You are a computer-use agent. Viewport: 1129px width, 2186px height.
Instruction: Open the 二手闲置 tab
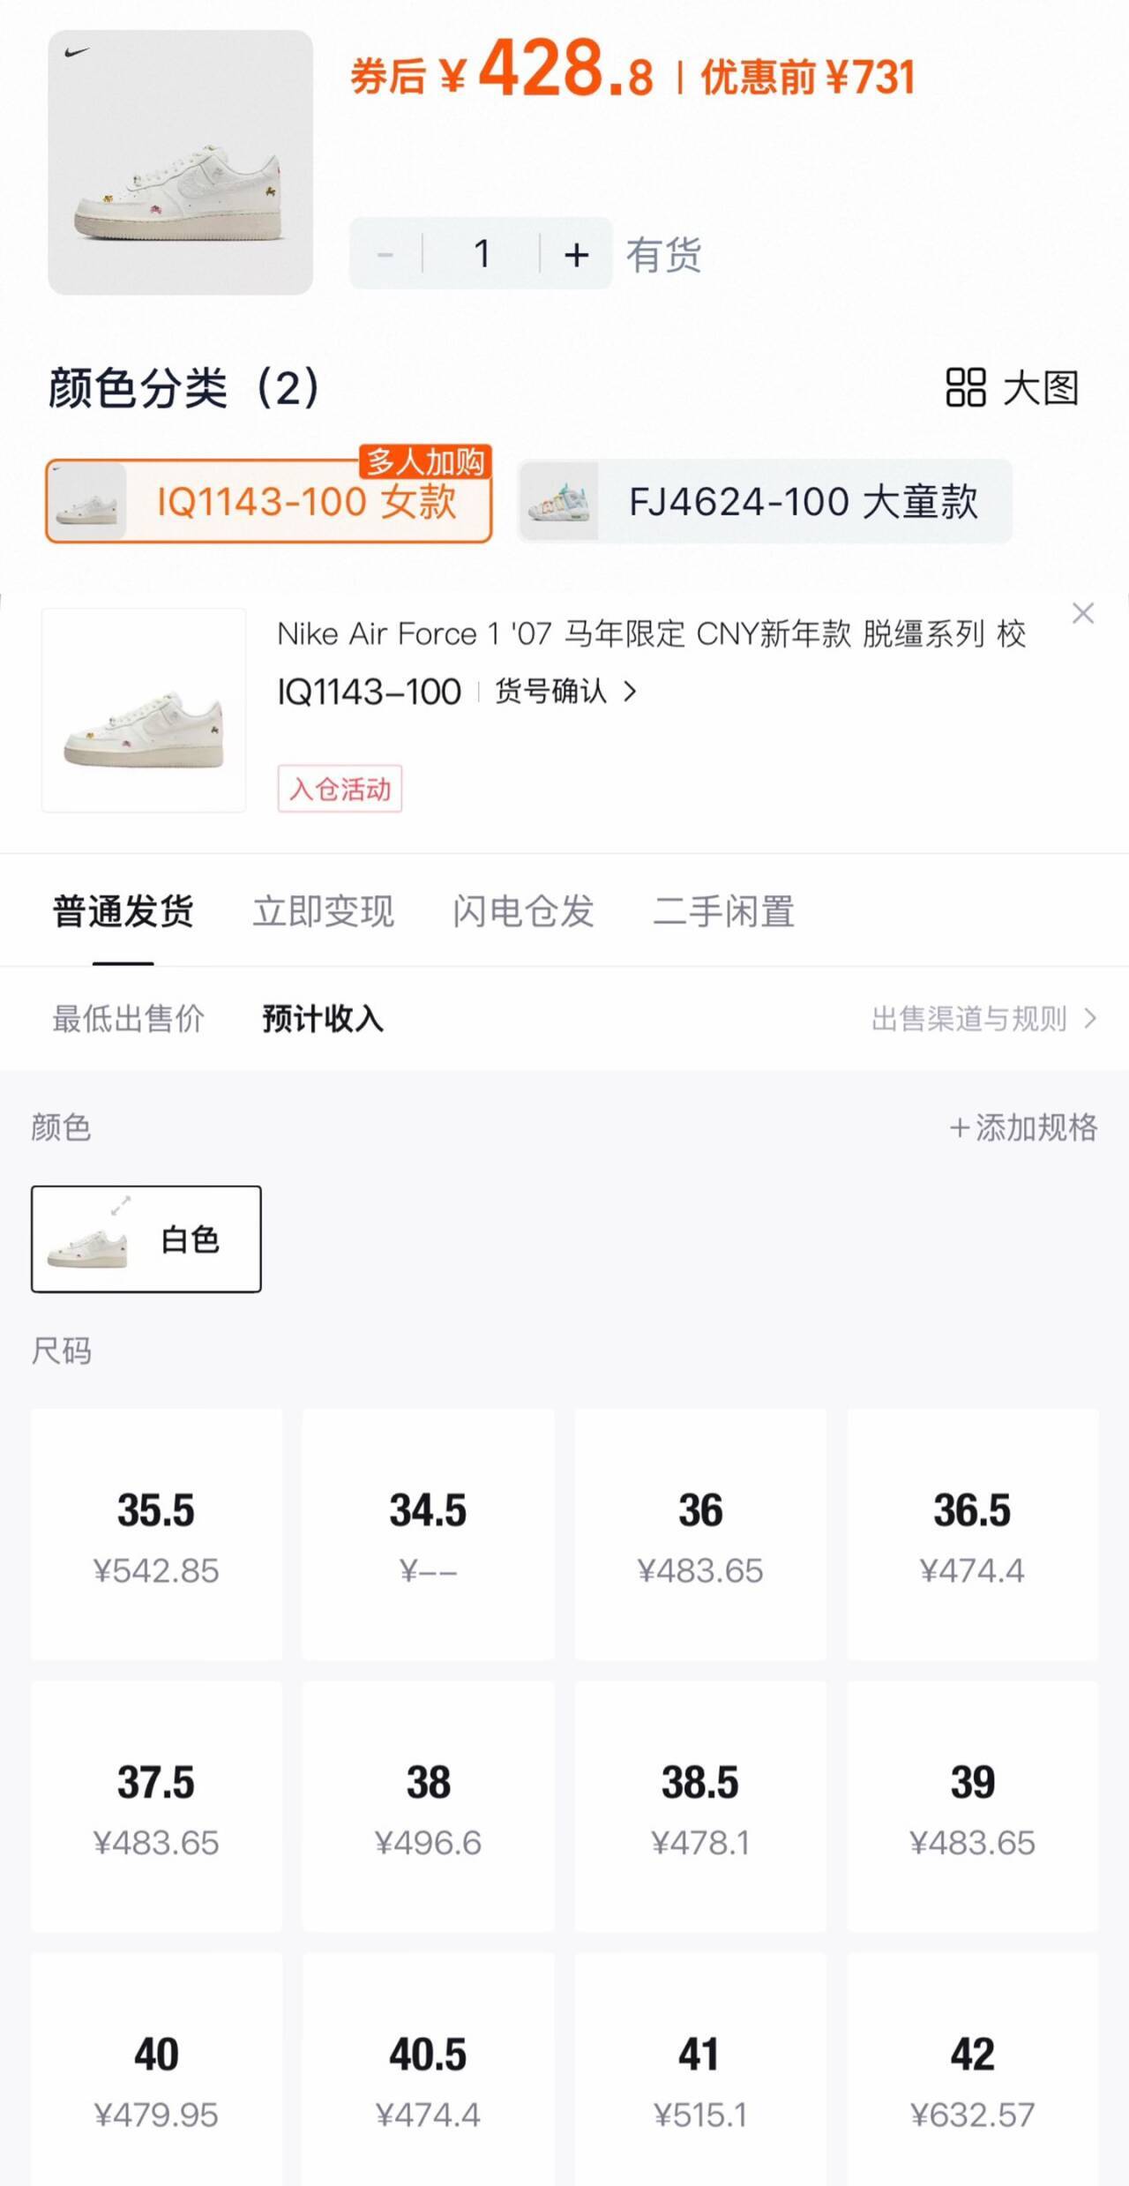723,911
